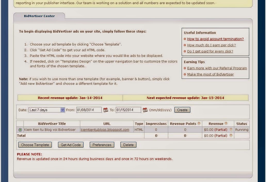This screenshot has width=266, height=182.
Task: Open the To date calendar icon
Action: pos(145,110)
